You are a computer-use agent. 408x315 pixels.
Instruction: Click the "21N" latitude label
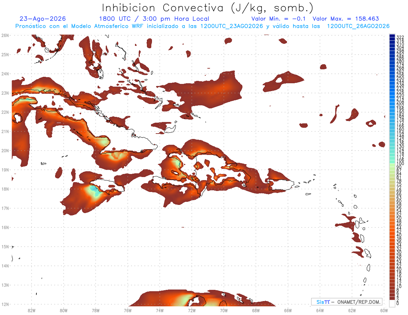tap(5, 131)
